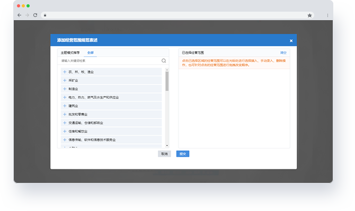Screen dimensions: 355x211
Task: Click the lock icon in address bar
Action: point(45,15)
